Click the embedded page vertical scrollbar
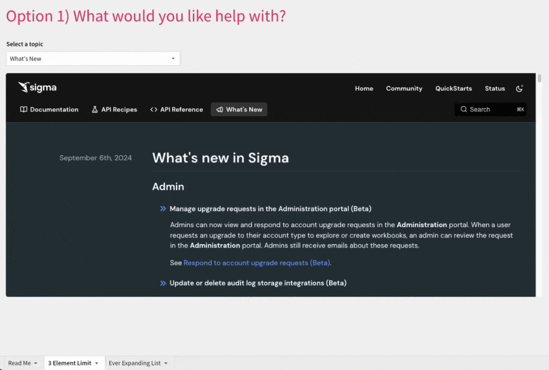549x370 pixels. 539,79
